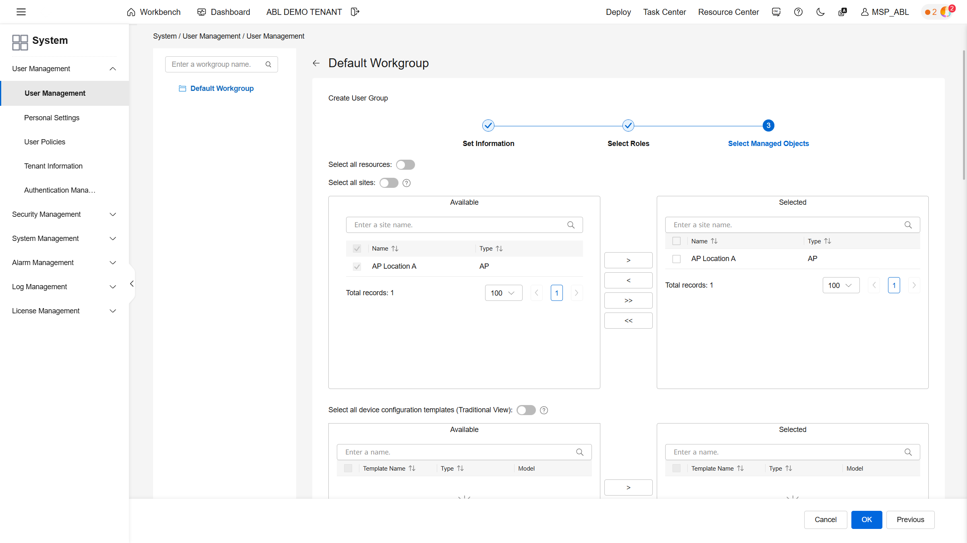Open User Policies menu item
The image size is (967, 543).
[x=45, y=142]
